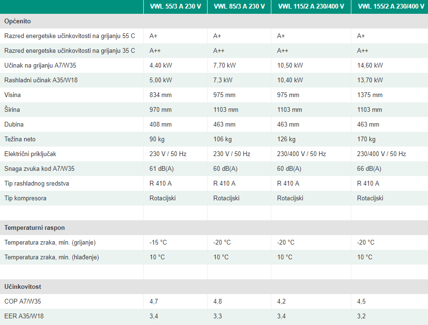Click the 170 kg weight value
Screen dimensions: 428x325
point(366,139)
